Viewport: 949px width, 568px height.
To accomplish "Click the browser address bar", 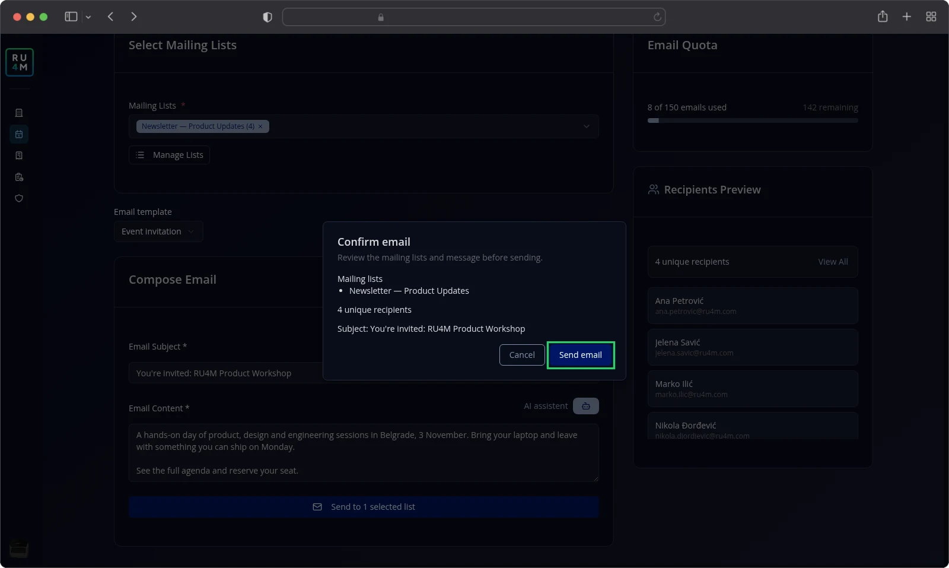I will coord(474,17).
